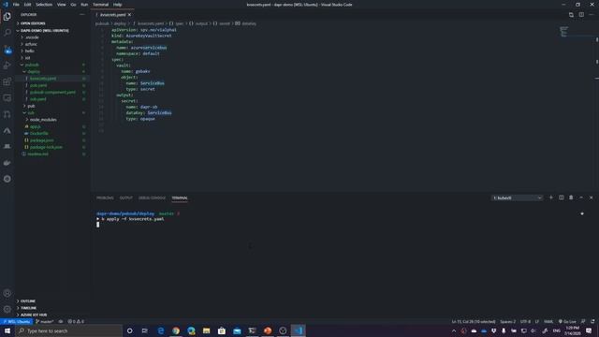This screenshot has width=599, height=337.
Task: Close the terminal panel
Action: pyautogui.click(x=591, y=198)
